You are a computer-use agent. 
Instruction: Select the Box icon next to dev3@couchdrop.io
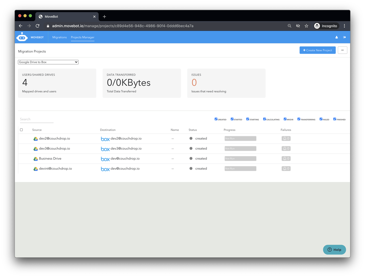coord(105,149)
